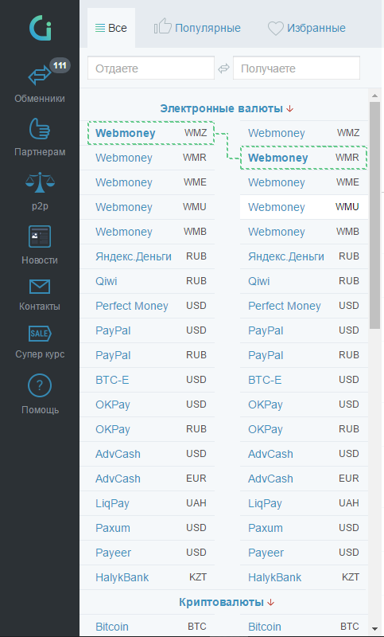Open Контакты envelope icon
The height and width of the screenshot is (637, 384).
(40, 287)
